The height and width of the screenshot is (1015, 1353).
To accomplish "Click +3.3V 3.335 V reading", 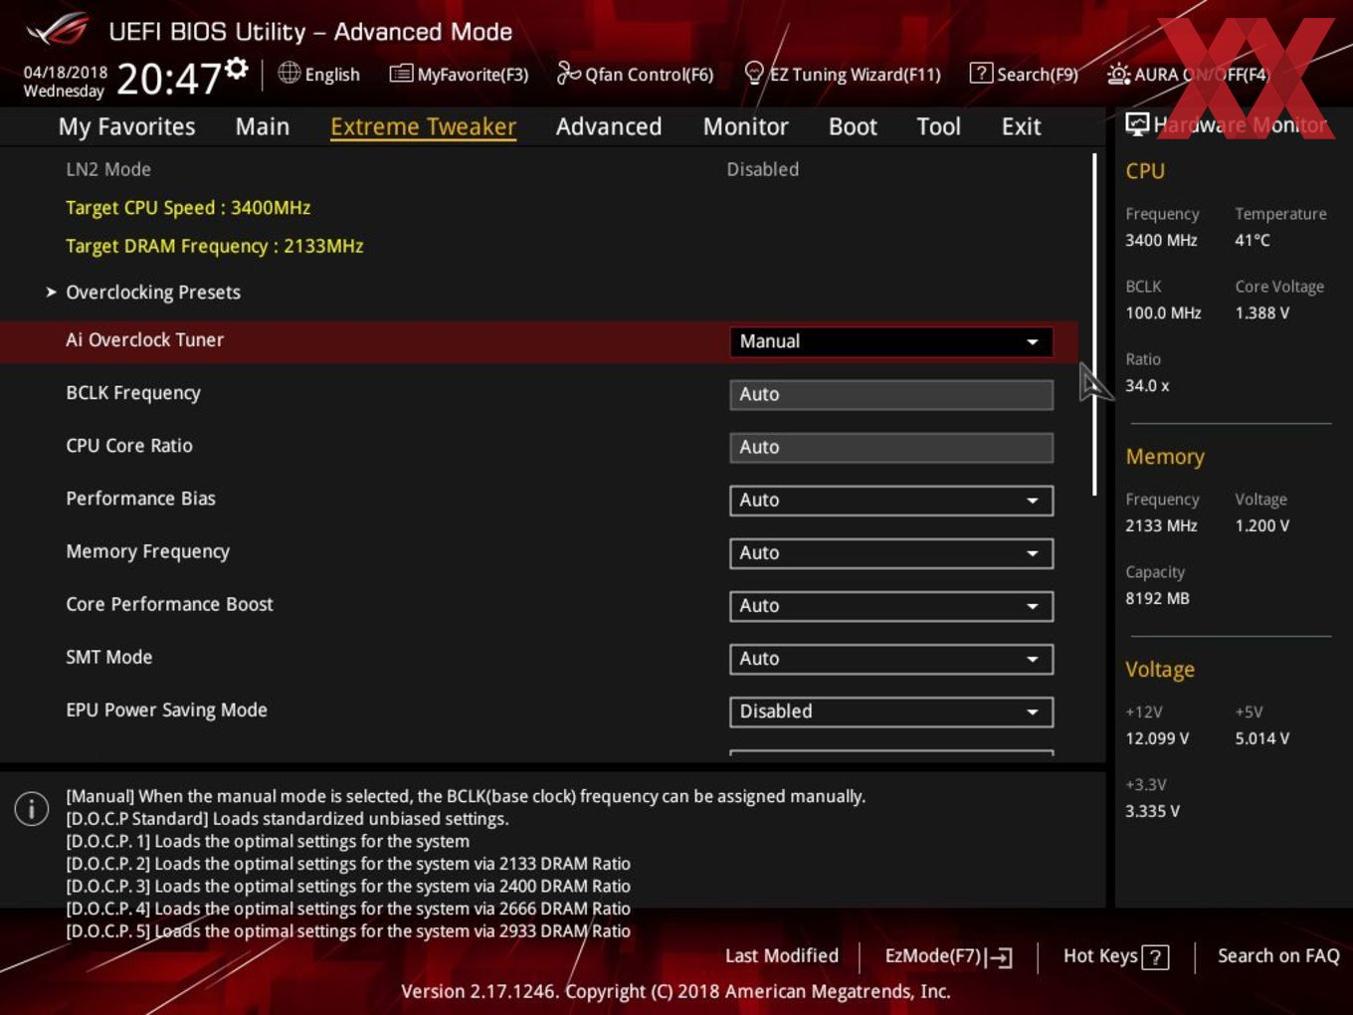I will pyautogui.click(x=1152, y=811).
